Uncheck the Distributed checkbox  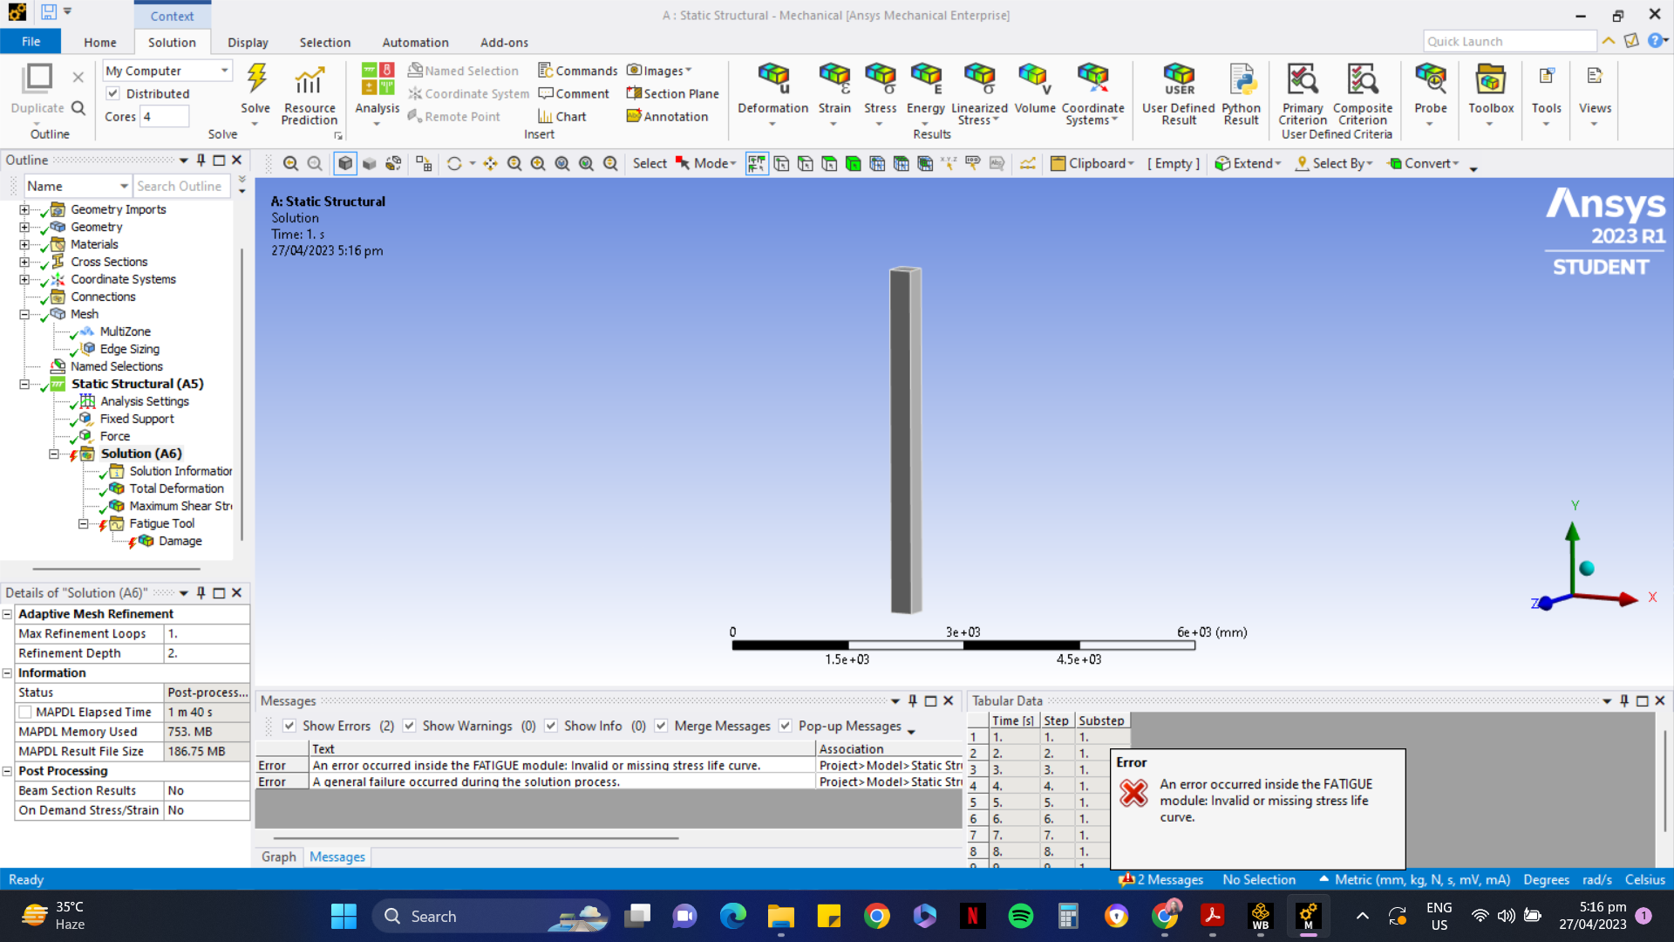pos(112,93)
